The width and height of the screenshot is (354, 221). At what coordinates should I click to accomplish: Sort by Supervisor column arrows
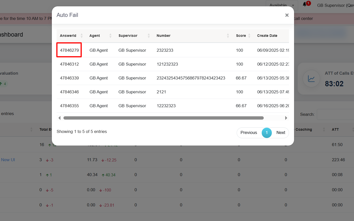(149, 36)
